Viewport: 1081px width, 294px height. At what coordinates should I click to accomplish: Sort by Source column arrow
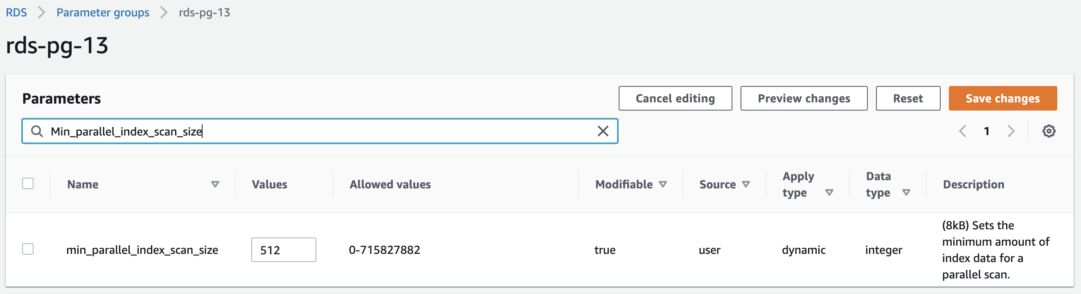(x=746, y=184)
